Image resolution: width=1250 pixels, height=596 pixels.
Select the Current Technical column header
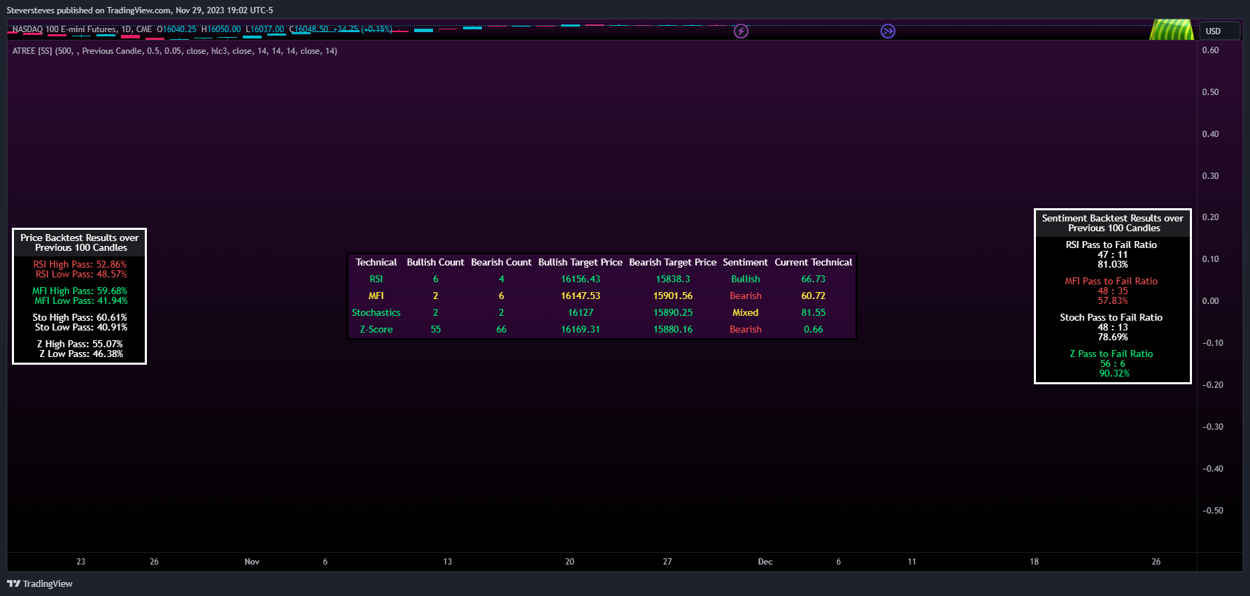(x=814, y=262)
